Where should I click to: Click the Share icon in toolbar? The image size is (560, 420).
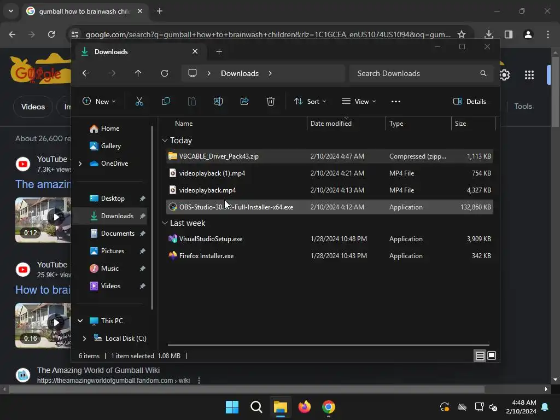pos(244,101)
